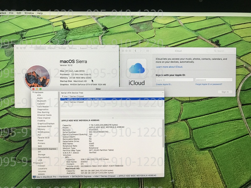Select Volumes under Network
This screenshot has height=188, width=251.
click(x=42, y=171)
